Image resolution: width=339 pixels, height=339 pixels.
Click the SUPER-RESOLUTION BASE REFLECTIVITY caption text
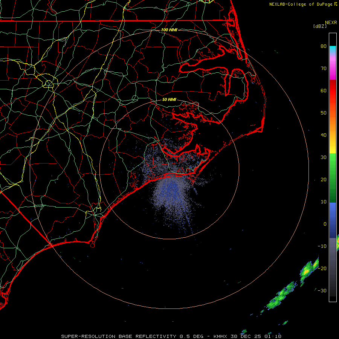[x=119, y=336]
